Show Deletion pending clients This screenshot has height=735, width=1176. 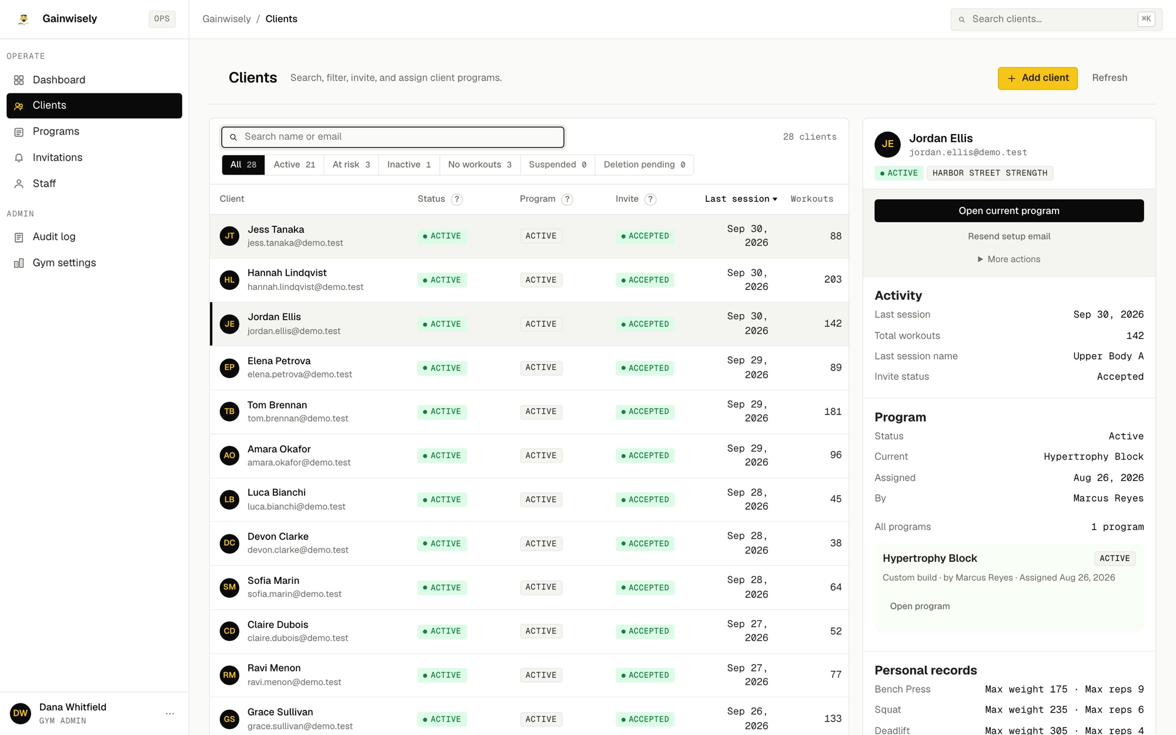click(x=644, y=165)
